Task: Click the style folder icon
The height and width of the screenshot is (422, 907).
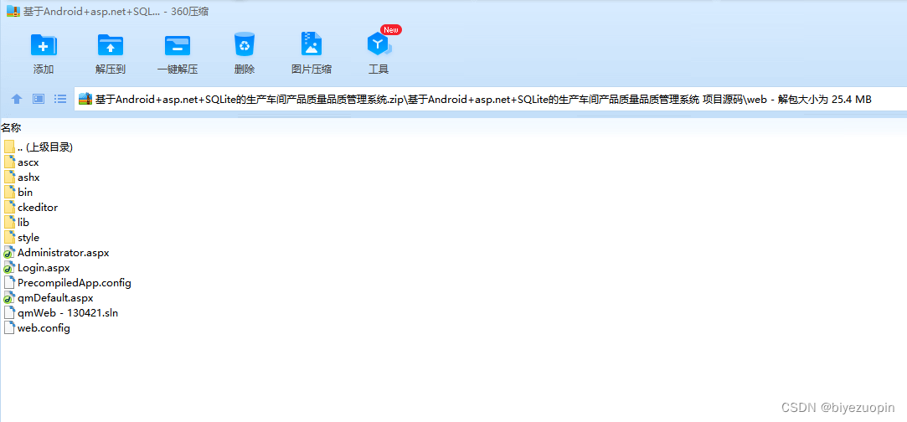Action: tap(9, 237)
